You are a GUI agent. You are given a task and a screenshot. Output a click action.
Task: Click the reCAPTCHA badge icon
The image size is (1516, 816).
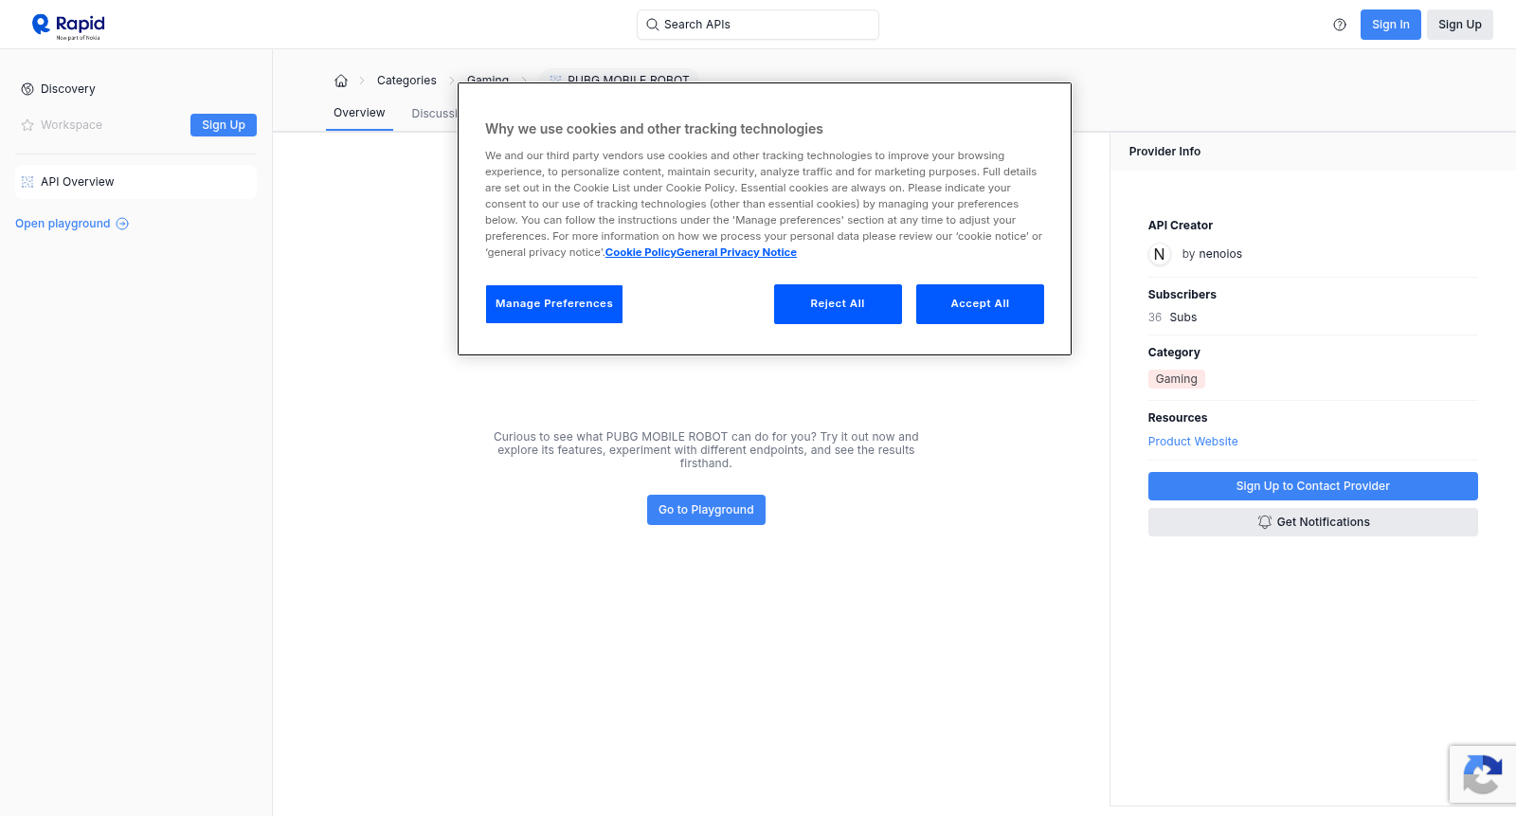[1483, 774]
